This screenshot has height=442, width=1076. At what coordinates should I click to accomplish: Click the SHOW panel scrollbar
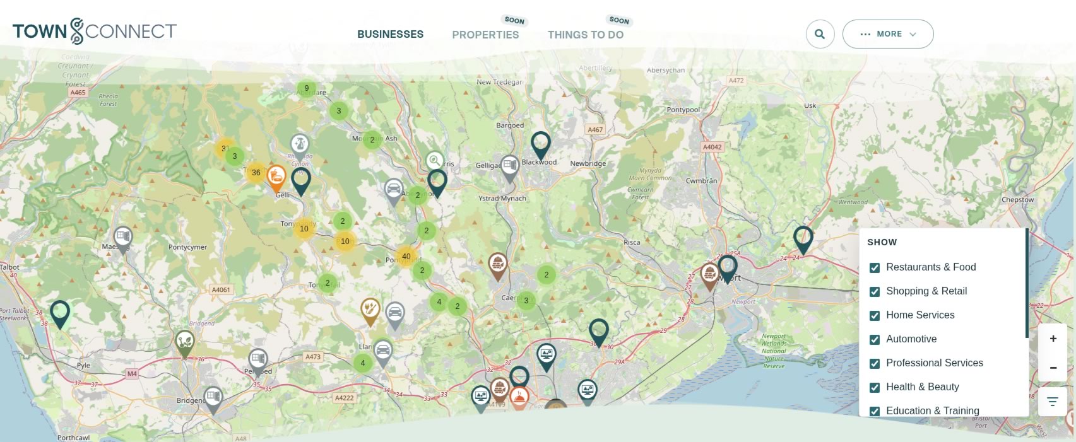pyautogui.click(x=1027, y=282)
